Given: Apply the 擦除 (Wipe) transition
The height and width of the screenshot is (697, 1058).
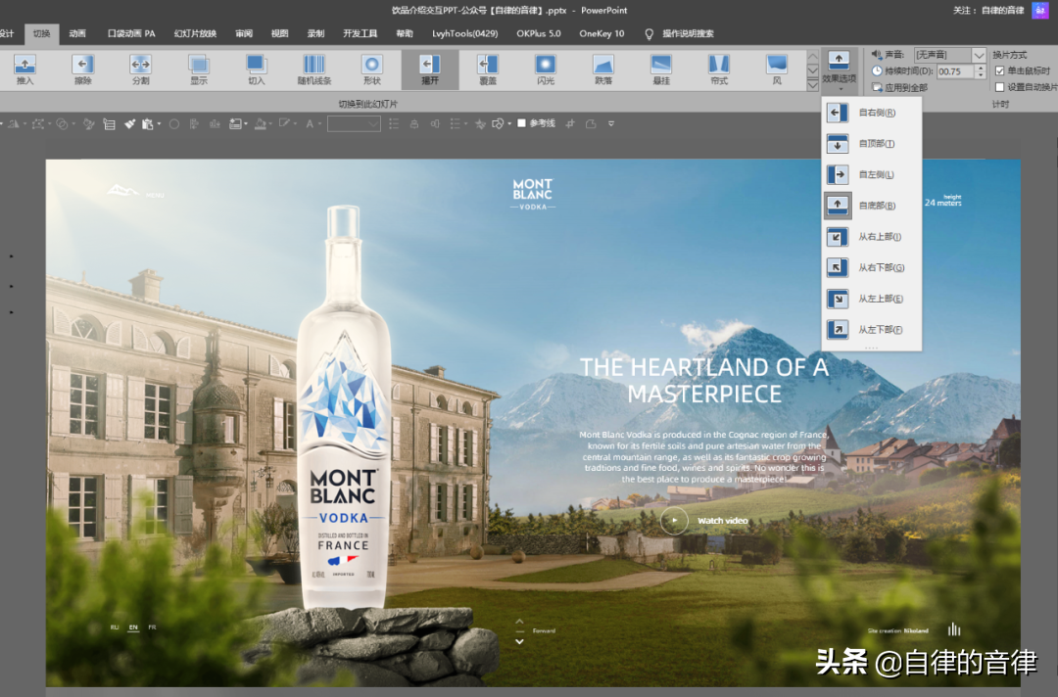Looking at the screenshot, I should (x=82, y=70).
